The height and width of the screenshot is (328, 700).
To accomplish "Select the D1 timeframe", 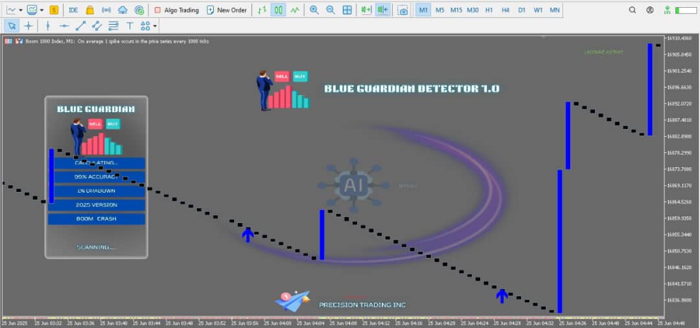I will (x=521, y=10).
